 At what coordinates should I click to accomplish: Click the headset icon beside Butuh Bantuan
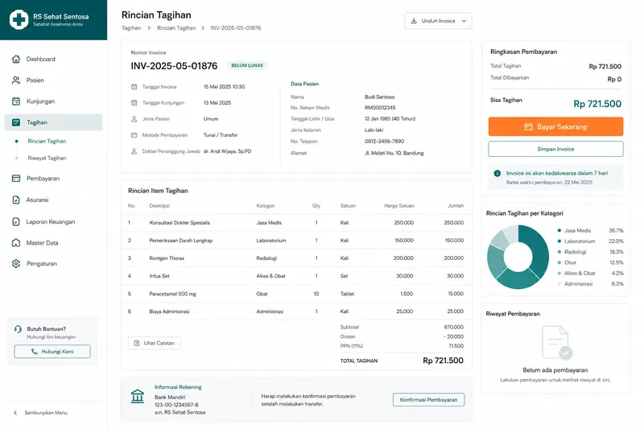pyautogui.click(x=18, y=329)
